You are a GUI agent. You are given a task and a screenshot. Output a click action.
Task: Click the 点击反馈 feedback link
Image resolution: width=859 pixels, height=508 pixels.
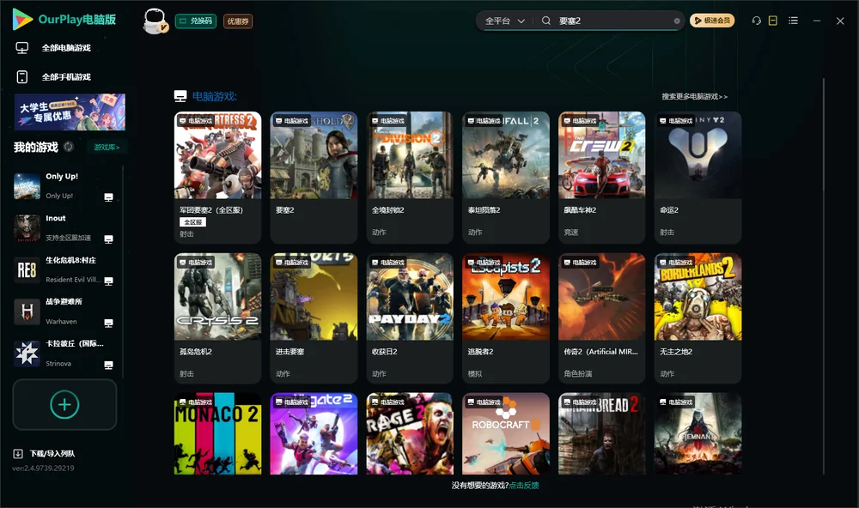tap(524, 486)
